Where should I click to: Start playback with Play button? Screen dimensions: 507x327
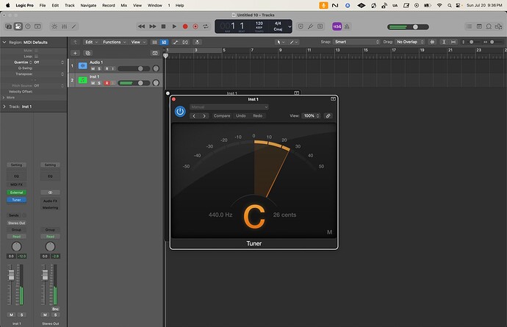(x=174, y=26)
